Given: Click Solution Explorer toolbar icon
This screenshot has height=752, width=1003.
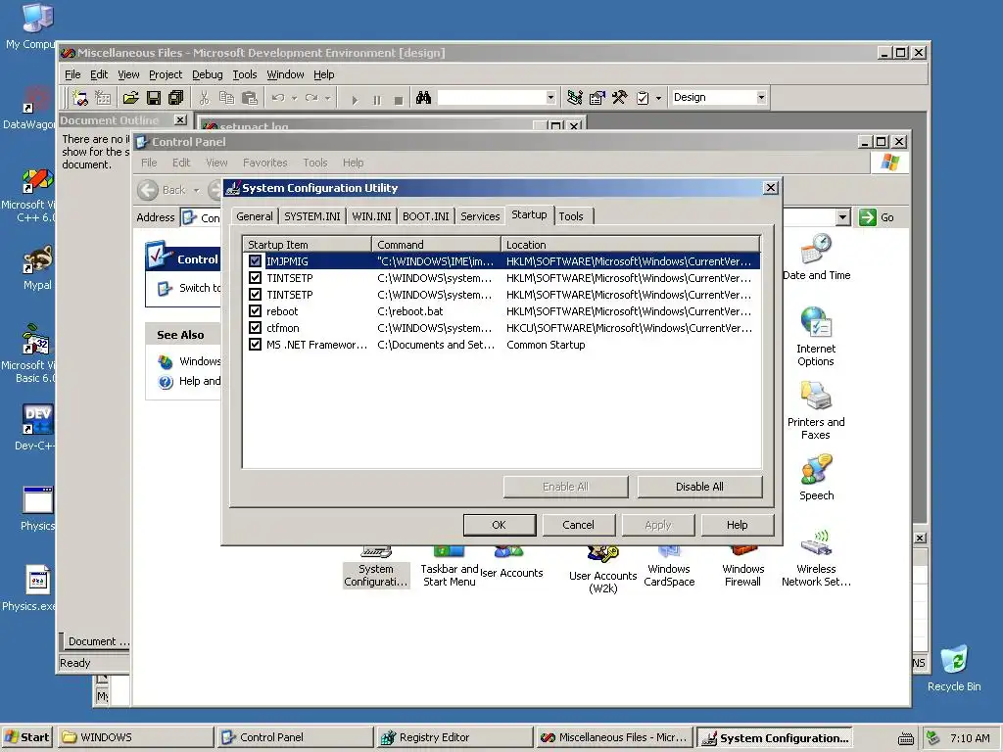Looking at the screenshot, I should click(574, 98).
